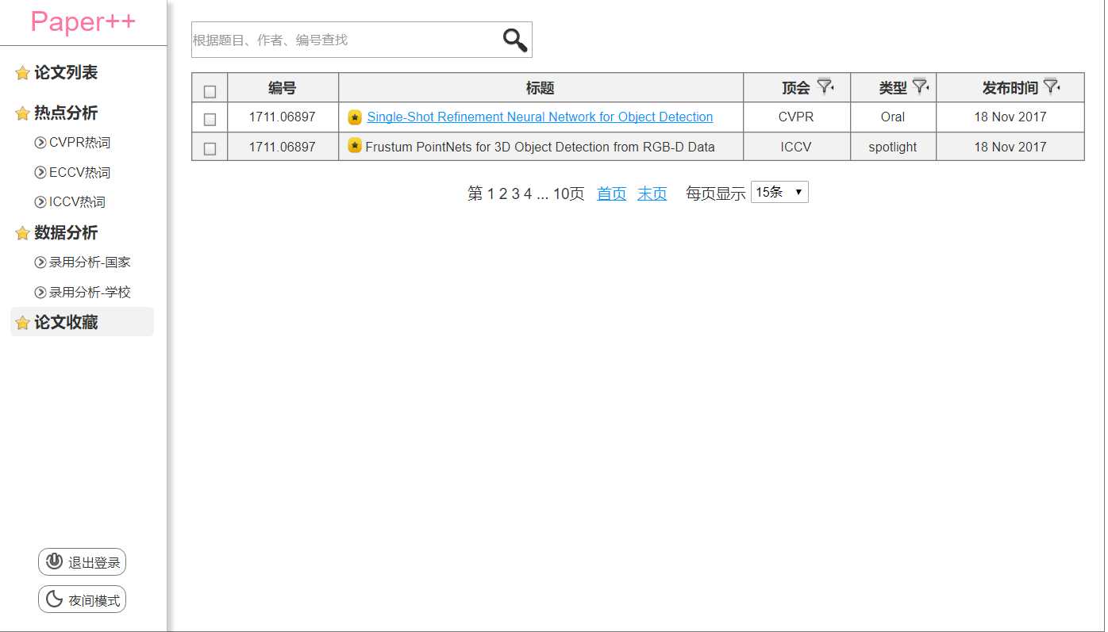This screenshot has width=1108, height=632.
Task: Click 18 Nov 2017 in the Frustum PointNets row
Action: (1010, 147)
